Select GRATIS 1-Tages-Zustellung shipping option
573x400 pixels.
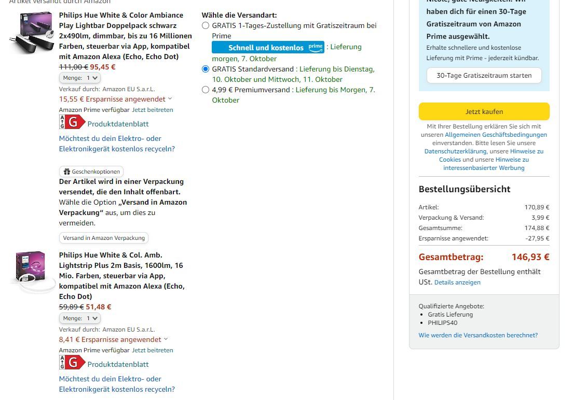coord(206,25)
